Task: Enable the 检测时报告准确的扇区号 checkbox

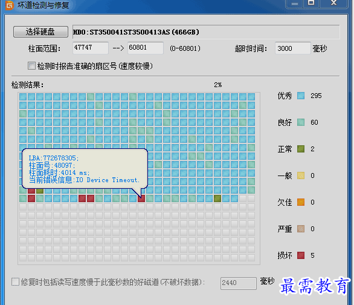Action: click(31, 66)
